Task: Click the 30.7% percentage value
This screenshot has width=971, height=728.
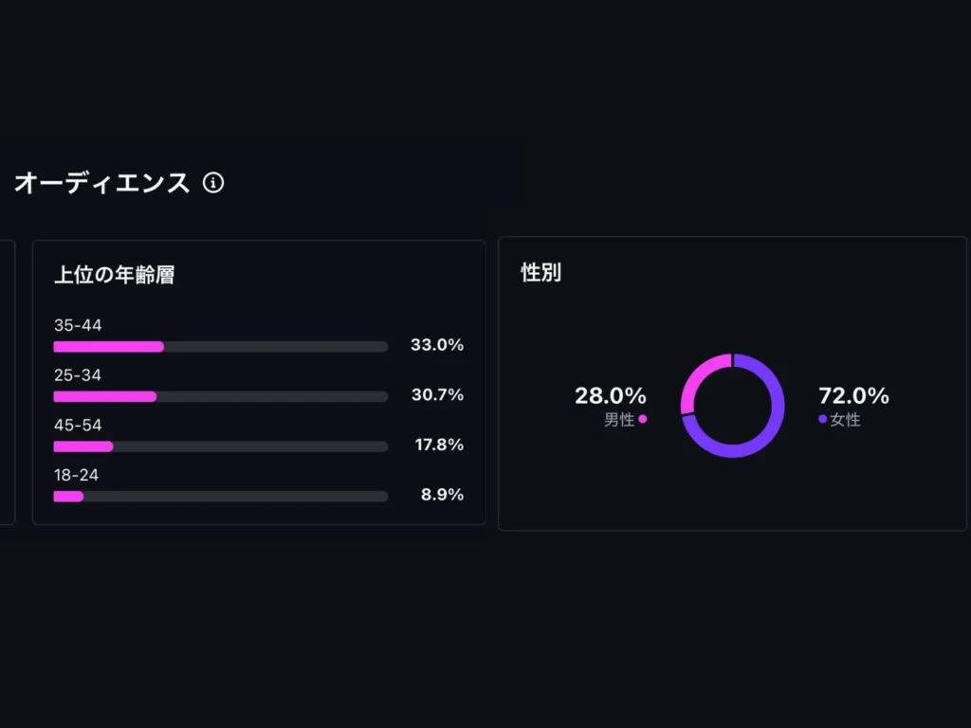Action: click(437, 395)
